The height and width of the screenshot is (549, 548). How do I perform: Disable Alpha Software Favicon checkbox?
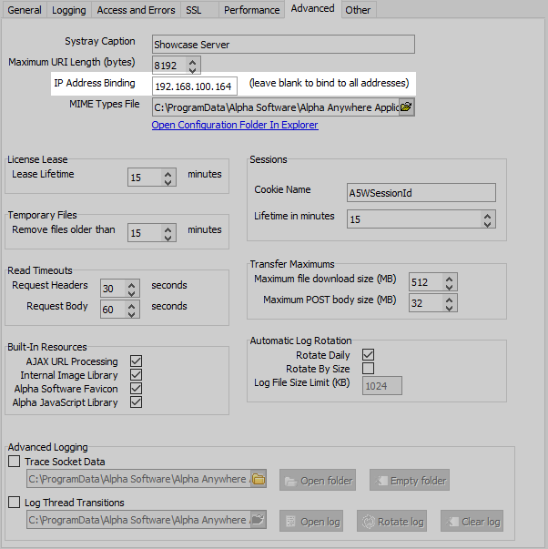coord(136,388)
